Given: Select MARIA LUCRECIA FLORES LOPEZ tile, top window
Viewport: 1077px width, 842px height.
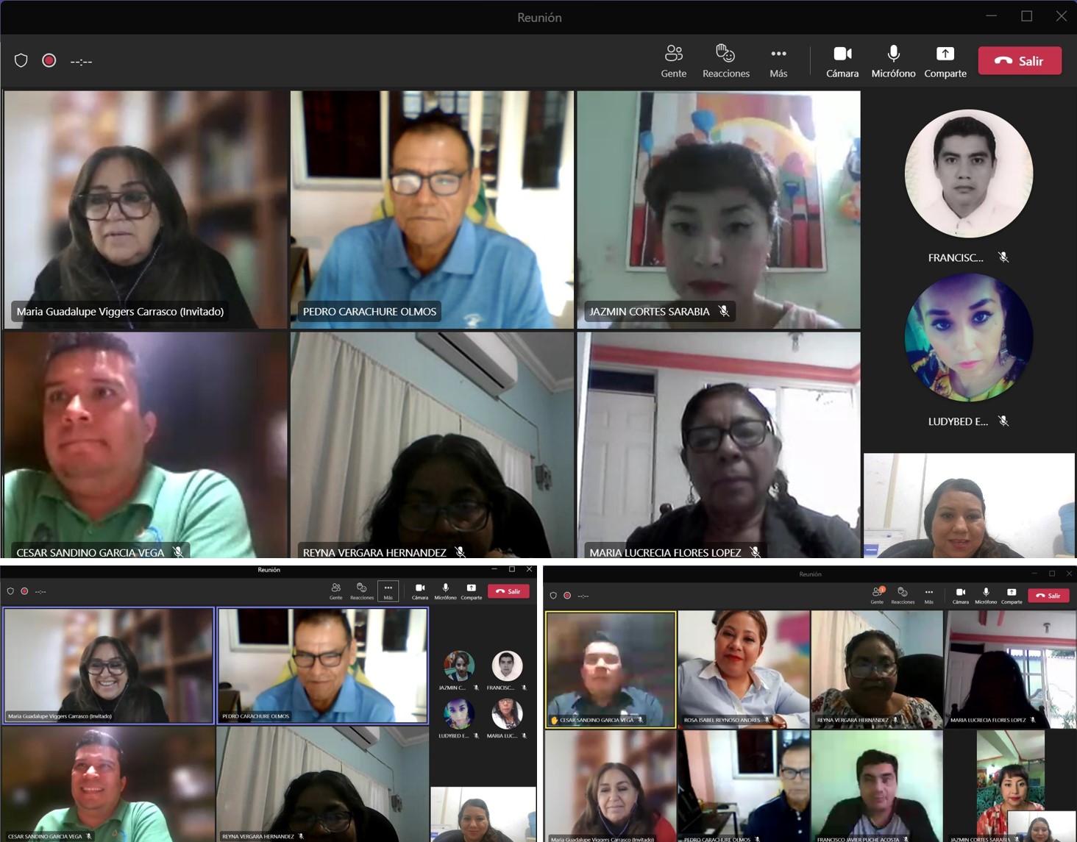Looking at the screenshot, I should [x=719, y=445].
